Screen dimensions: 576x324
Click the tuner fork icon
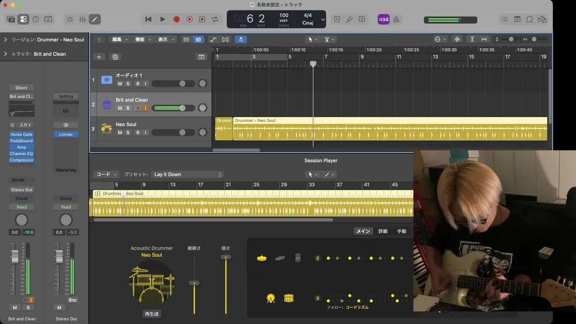[x=350, y=19]
